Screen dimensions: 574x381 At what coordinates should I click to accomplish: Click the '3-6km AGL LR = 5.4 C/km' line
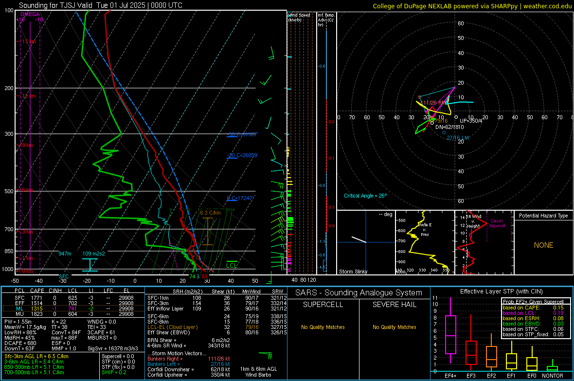(x=34, y=362)
